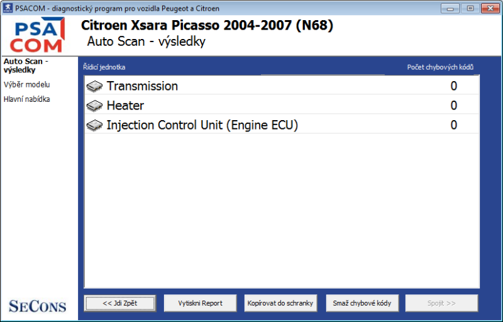Click the Řídicí jednotka column header
503x322 pixels.
coord(109,67)
